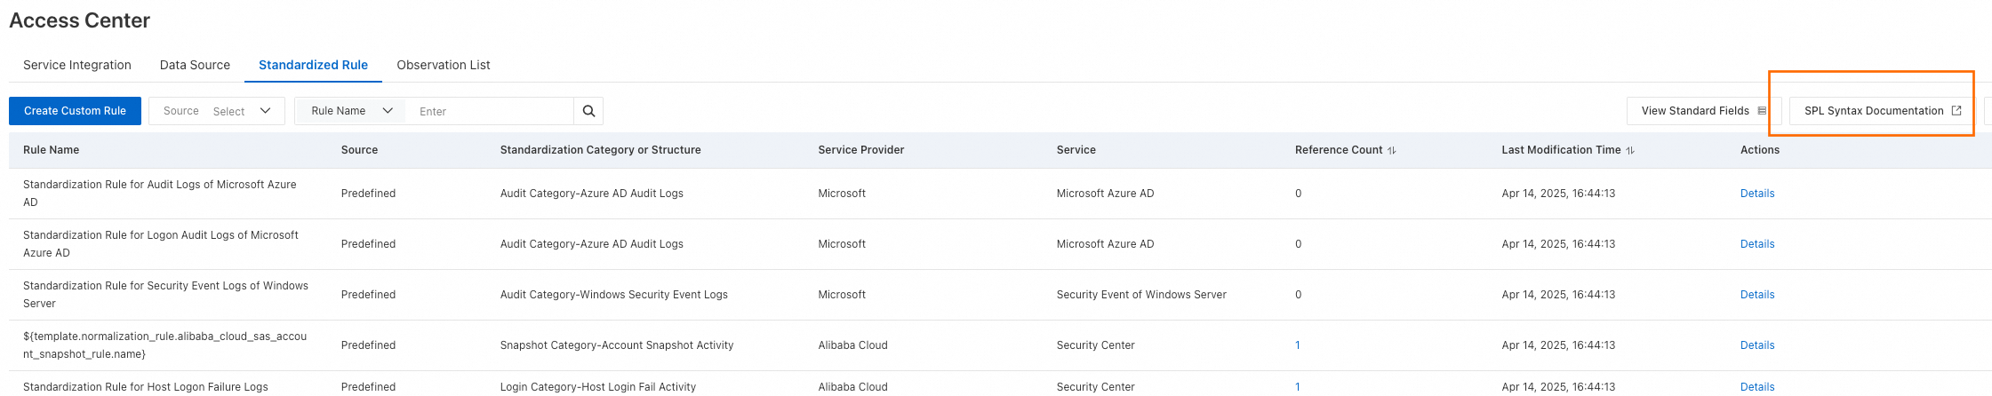Open reference count for Host Logon Failure rule
Viewport: 1992px width, 396px height.
(x=1298, y=387)
